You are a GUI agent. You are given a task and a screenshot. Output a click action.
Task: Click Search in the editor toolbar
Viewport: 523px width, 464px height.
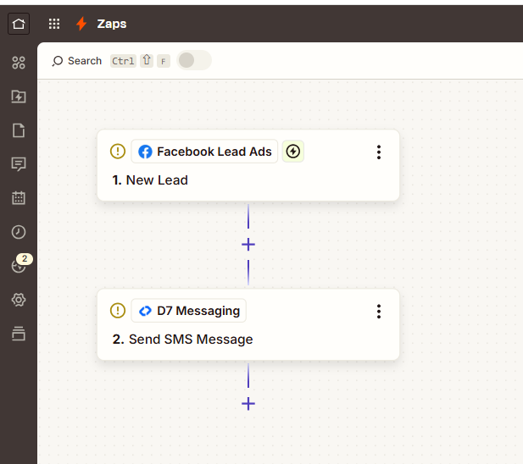[77, 61]
